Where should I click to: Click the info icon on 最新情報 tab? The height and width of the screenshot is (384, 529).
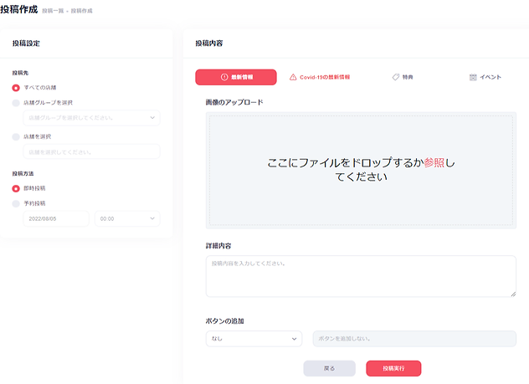tap(224, 77)
